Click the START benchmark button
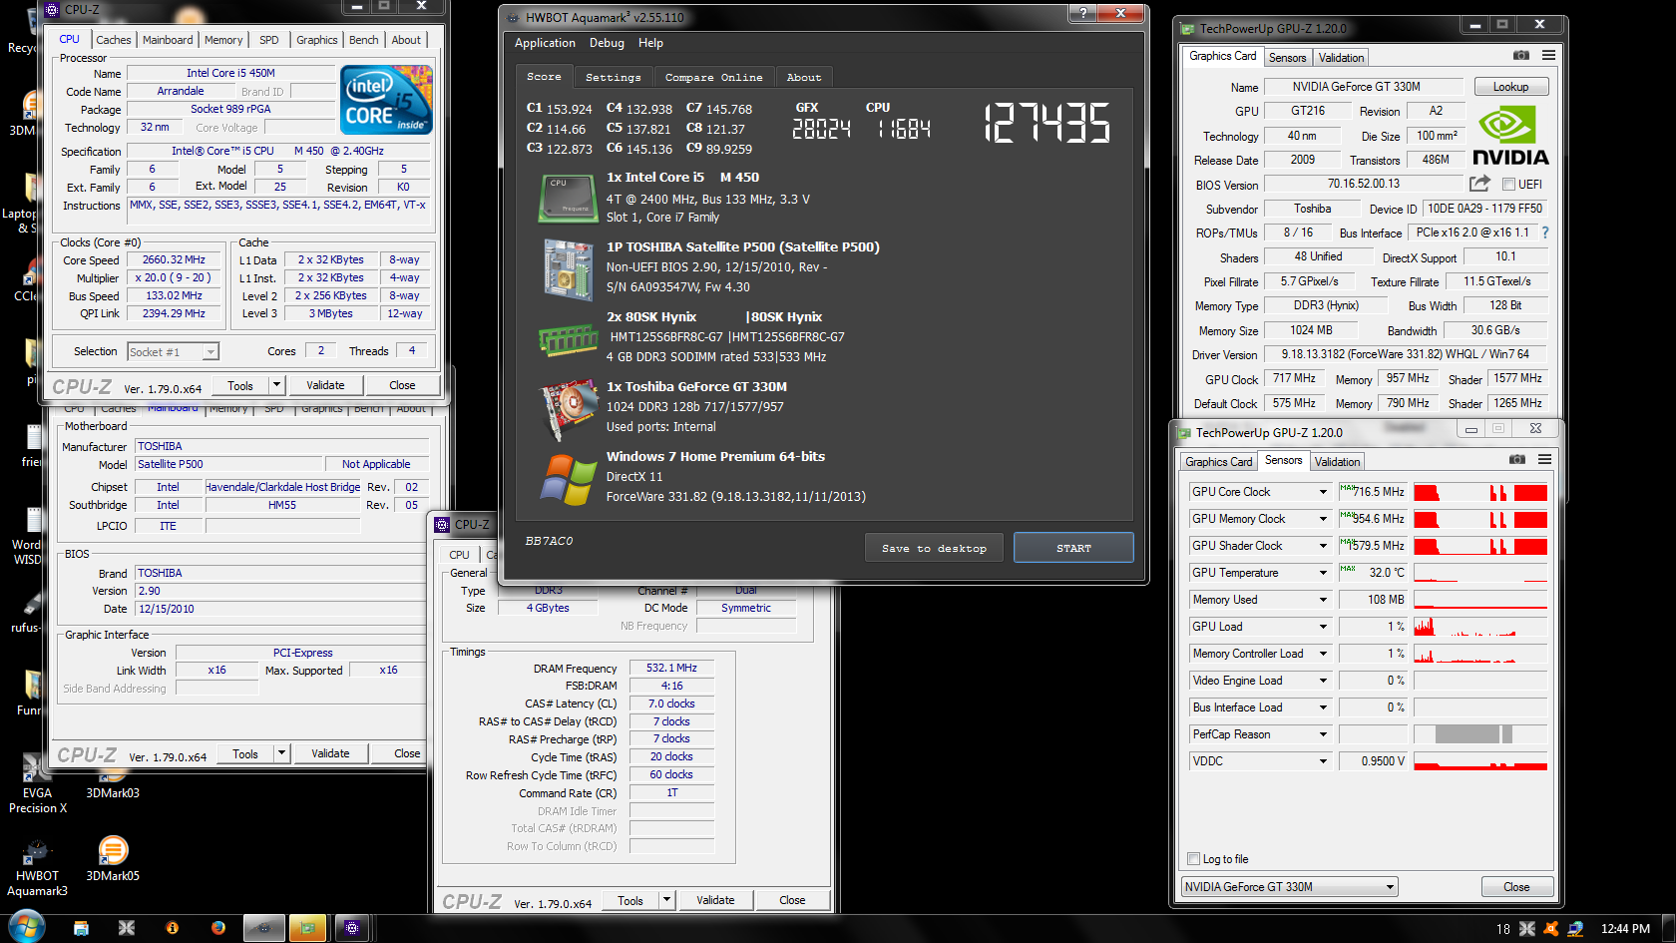This screenshot has height=943, width=1676. pyautogui.click(x=1073, y=548)
